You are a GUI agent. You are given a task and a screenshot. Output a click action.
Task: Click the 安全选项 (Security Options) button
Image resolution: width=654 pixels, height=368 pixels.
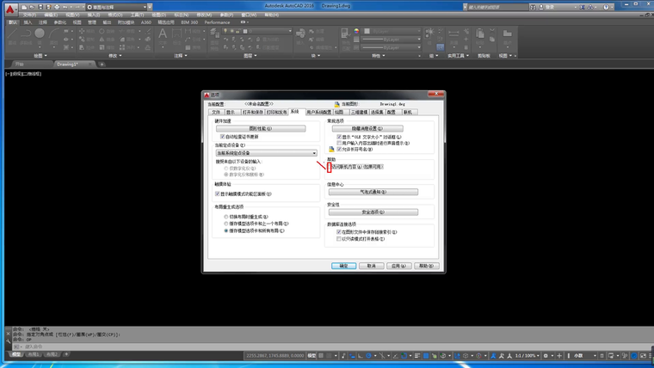click(373, 212)
